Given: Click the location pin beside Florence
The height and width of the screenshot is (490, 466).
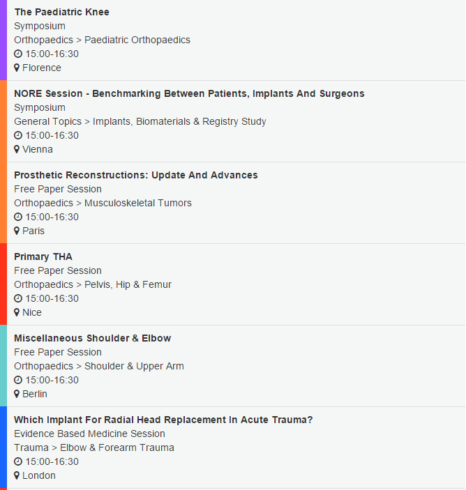Looking at the screenshot, I should (17, 68).
